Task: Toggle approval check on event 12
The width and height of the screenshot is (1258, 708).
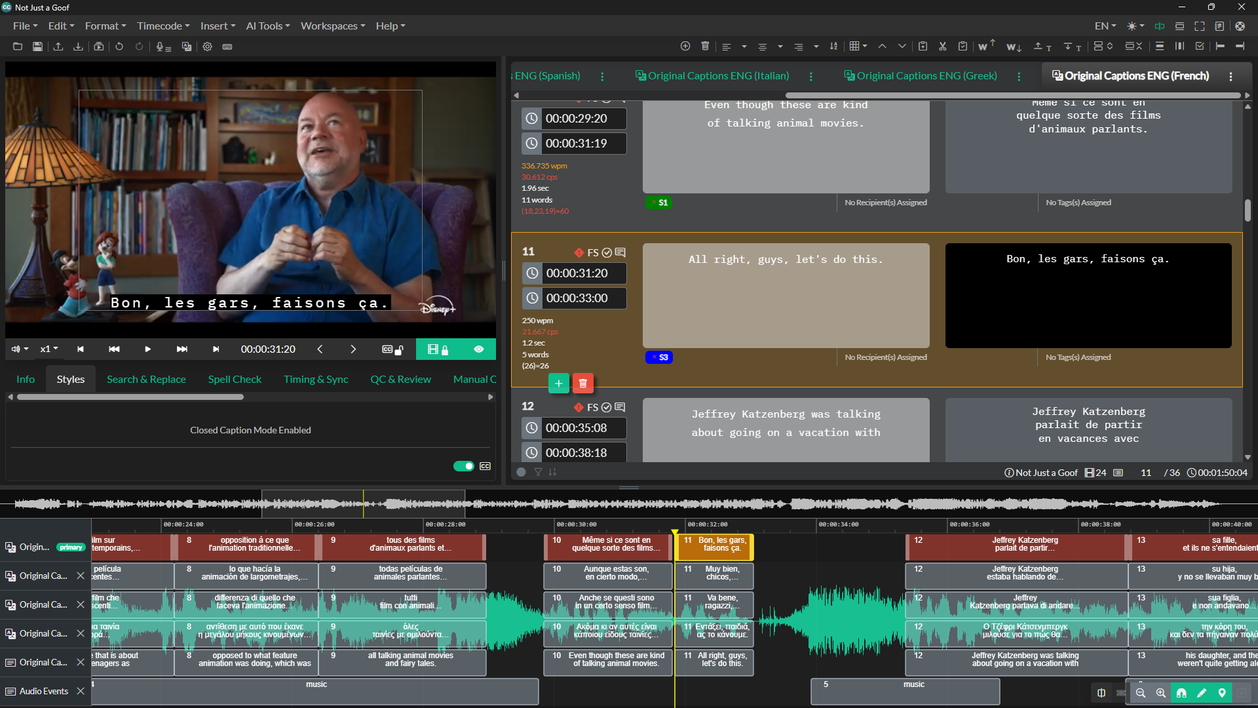Action: click(607, 408)
